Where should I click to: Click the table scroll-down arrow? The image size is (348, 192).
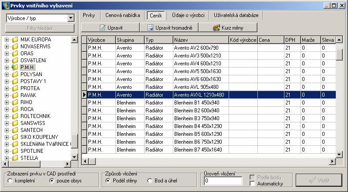click(339, 154)
